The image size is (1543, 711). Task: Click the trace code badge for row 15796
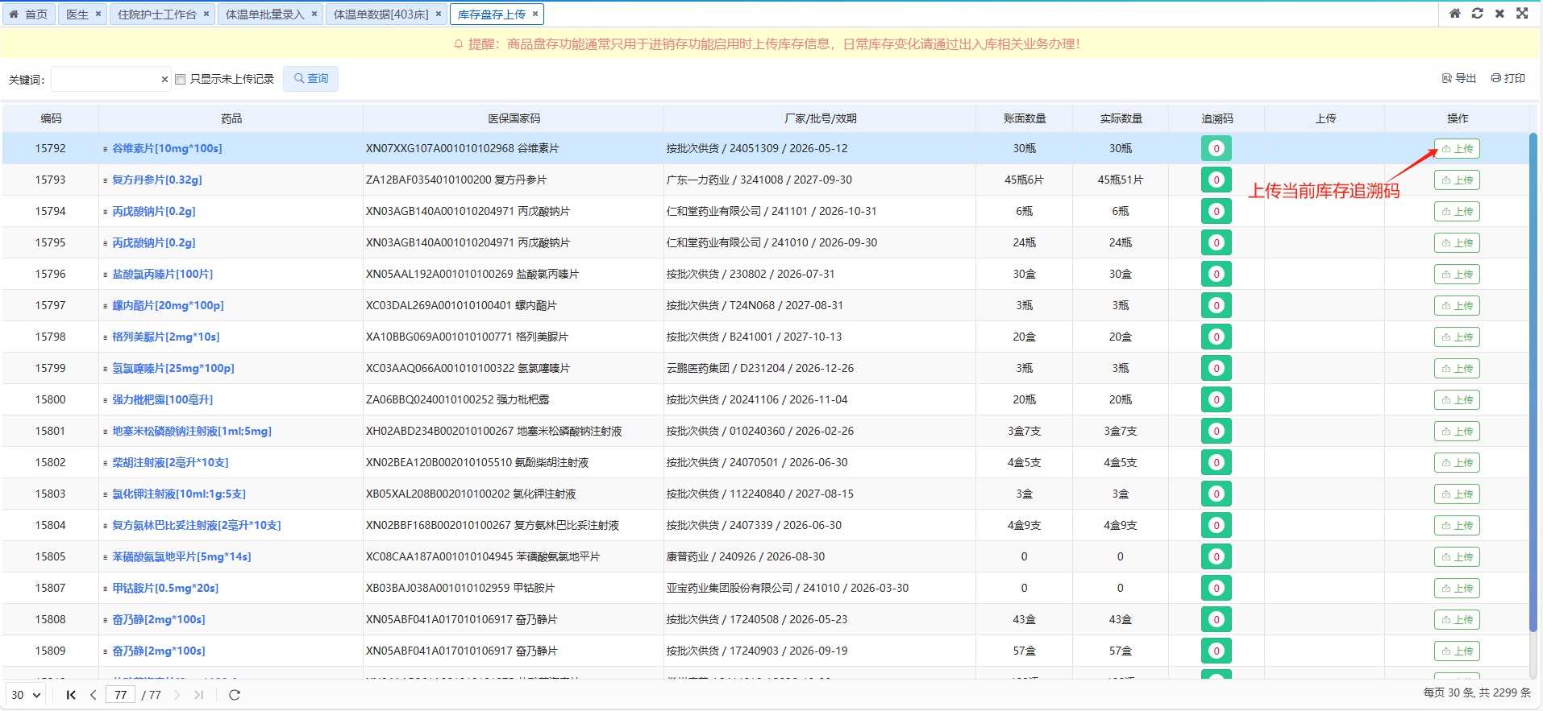tap(1216, 274)
